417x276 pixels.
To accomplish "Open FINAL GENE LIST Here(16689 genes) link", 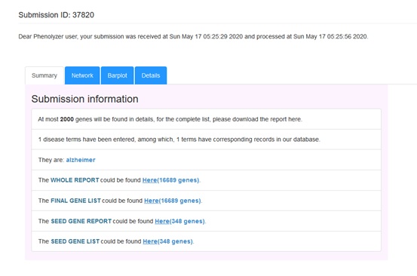I will click(x=173, y=201).
